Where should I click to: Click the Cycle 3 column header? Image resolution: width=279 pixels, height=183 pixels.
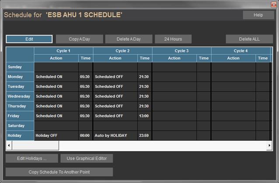coord(181,51)
